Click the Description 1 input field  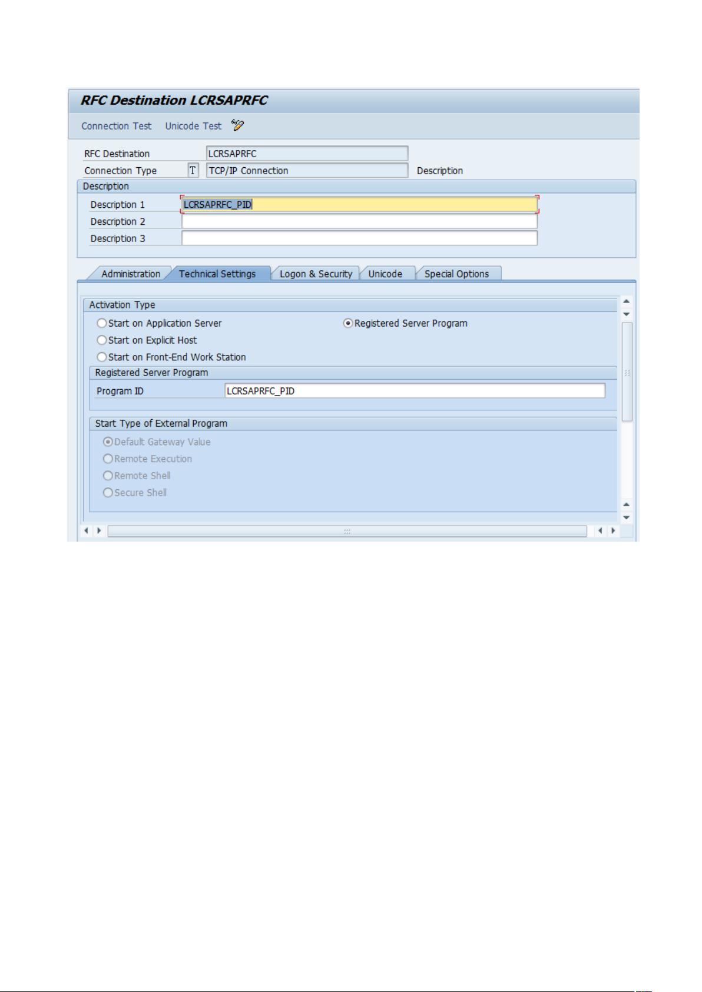click(x=359, y=204)
